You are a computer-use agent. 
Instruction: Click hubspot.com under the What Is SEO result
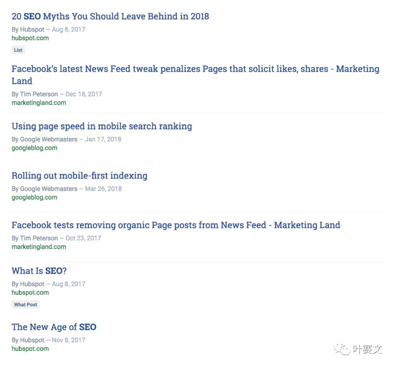30,292
